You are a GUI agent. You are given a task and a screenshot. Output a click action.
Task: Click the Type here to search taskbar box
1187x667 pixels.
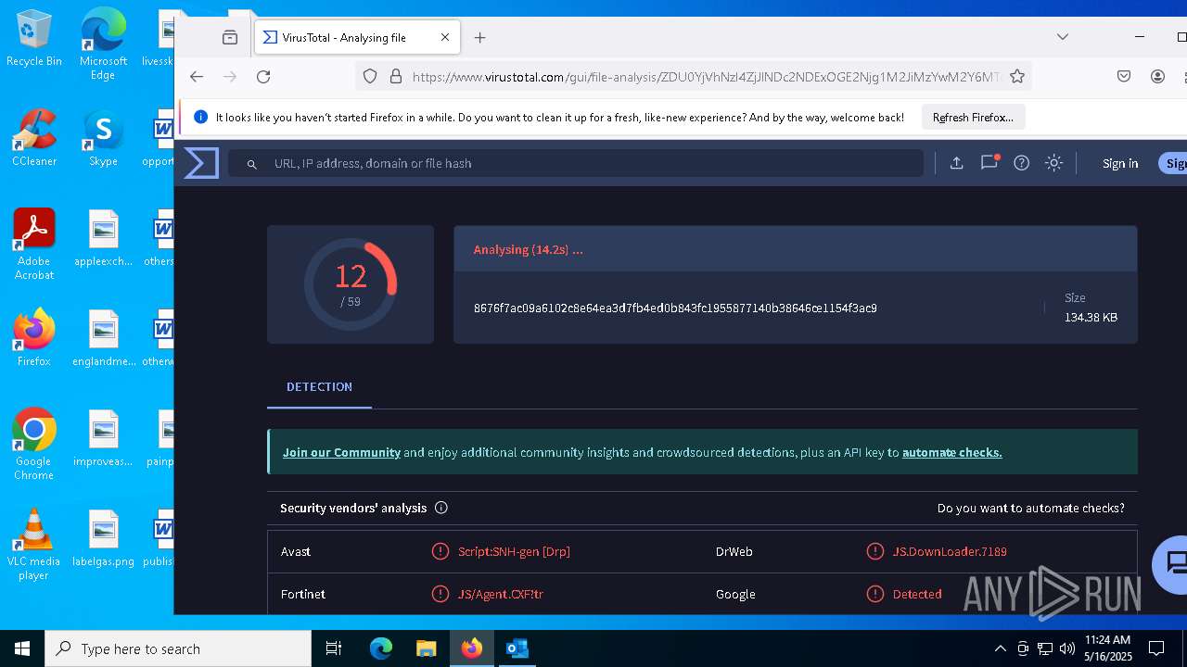click(x=178, y=648)
